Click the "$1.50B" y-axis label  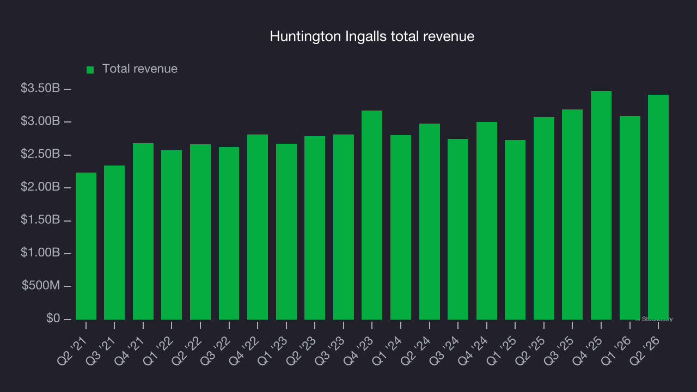click(x=40, y=220)
